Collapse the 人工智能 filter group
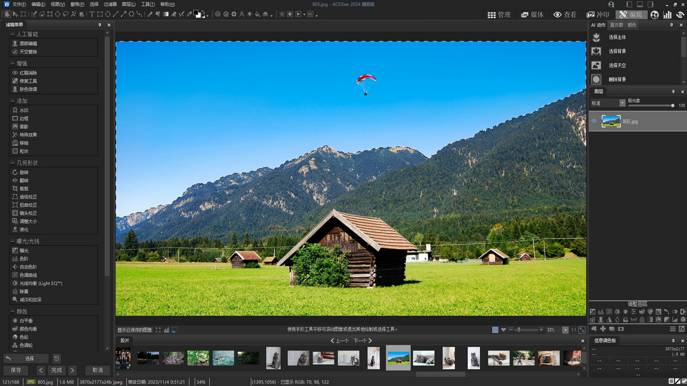Image resolution: width=687 pixels, height=386 pixels. coord(12,34)
